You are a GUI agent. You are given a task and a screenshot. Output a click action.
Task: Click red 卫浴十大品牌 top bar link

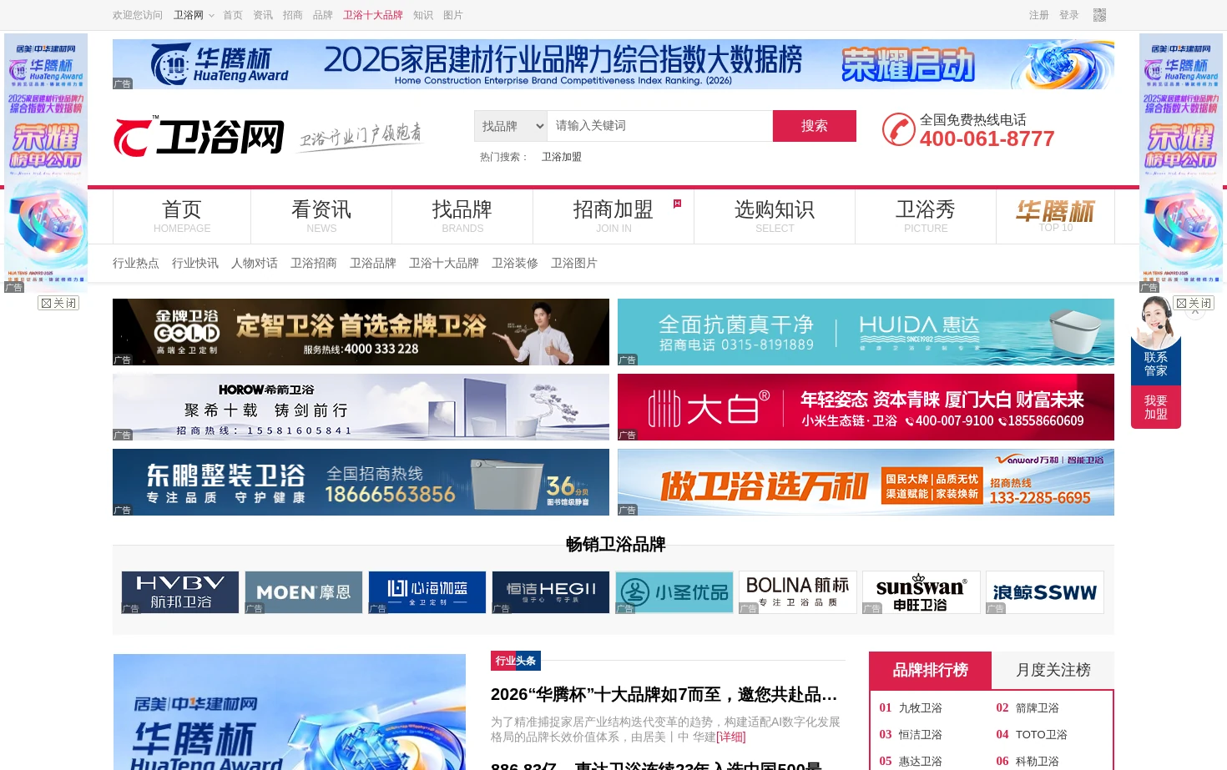[373, 15]
